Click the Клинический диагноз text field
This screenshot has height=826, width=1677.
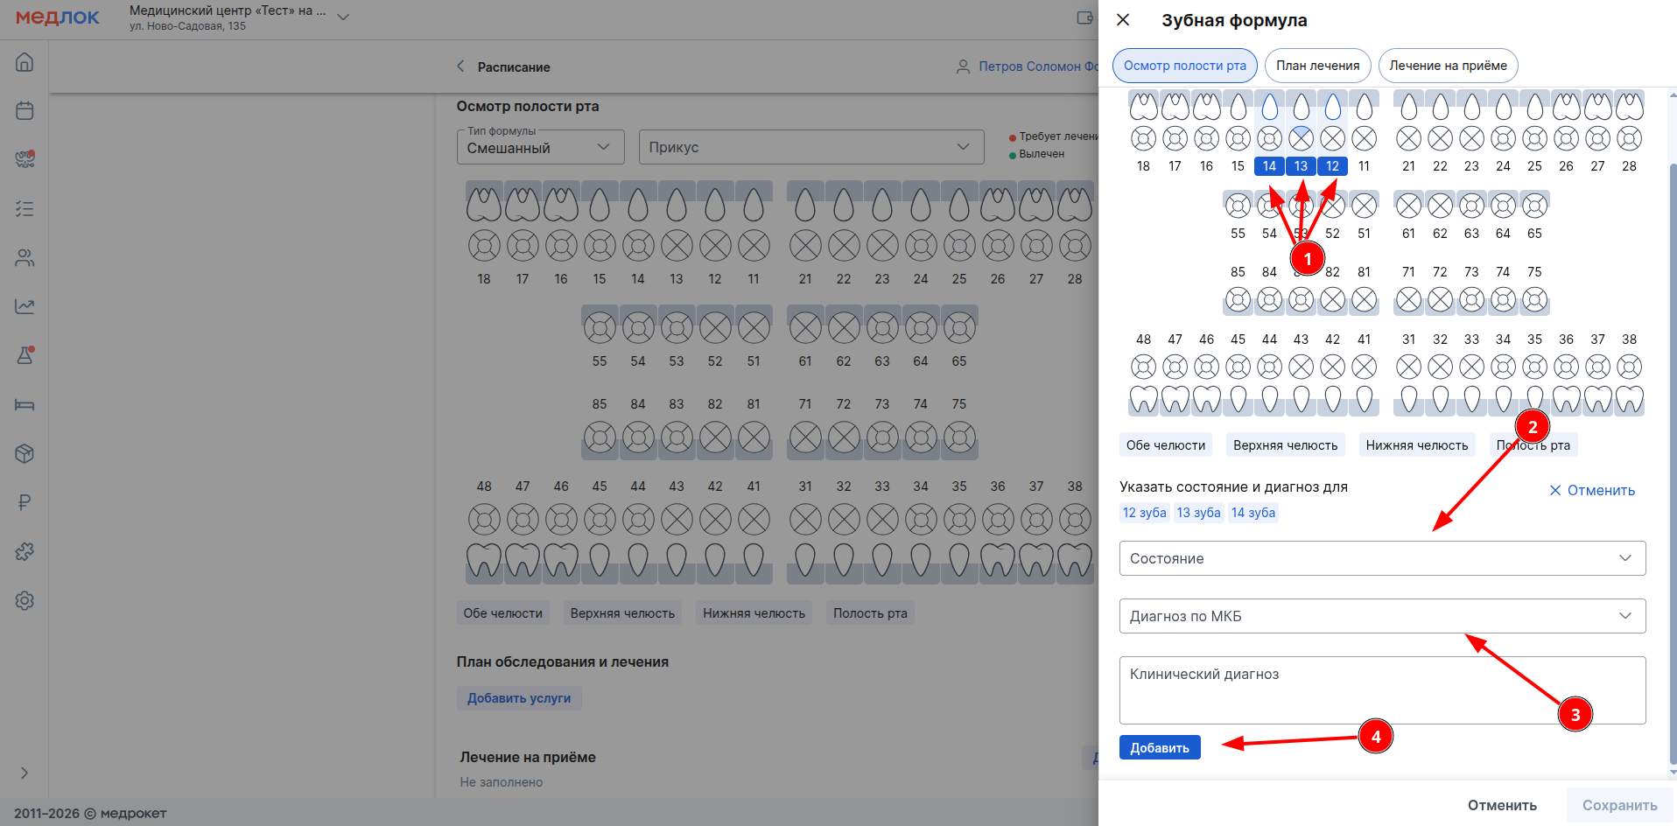(x=1381, y=689)
